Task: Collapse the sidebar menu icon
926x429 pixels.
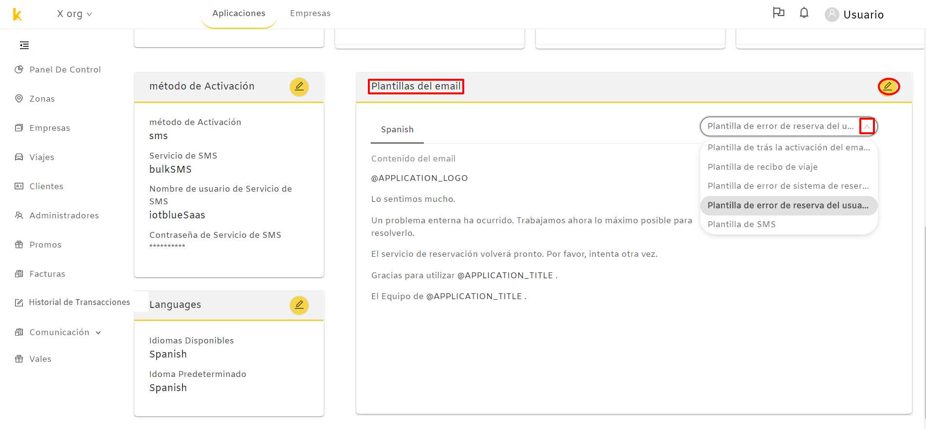Action: (24, 45)
